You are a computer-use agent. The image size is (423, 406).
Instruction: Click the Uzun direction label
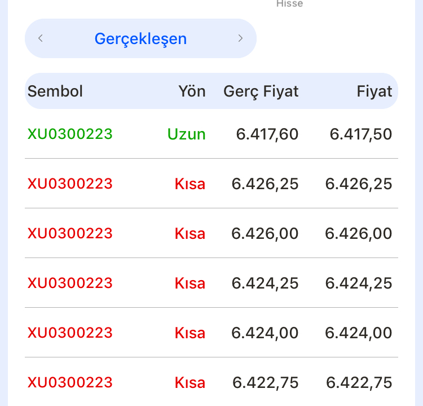[187, 134]
